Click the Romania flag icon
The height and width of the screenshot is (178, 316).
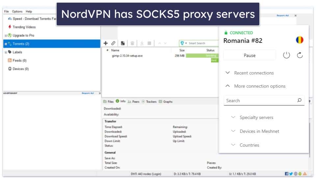[x=300, y=40]
